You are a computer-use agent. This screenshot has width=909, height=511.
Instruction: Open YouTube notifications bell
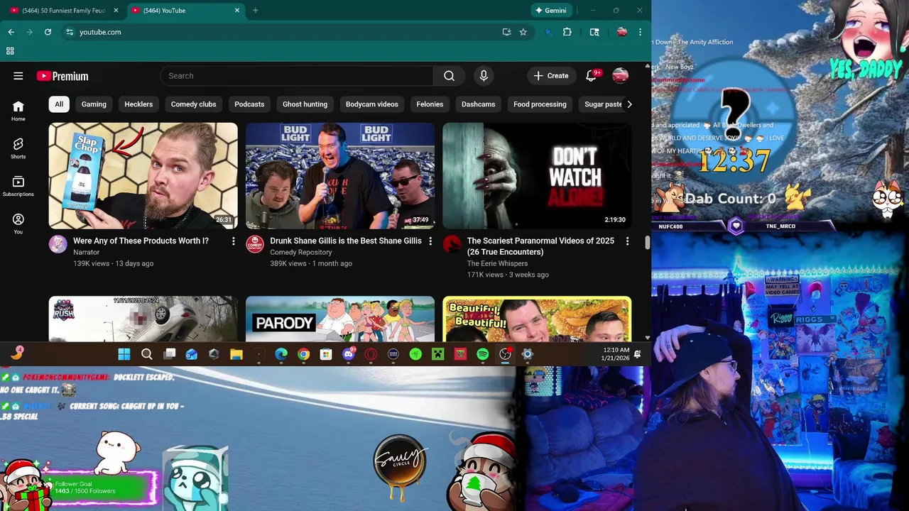[x=591, y=76]
